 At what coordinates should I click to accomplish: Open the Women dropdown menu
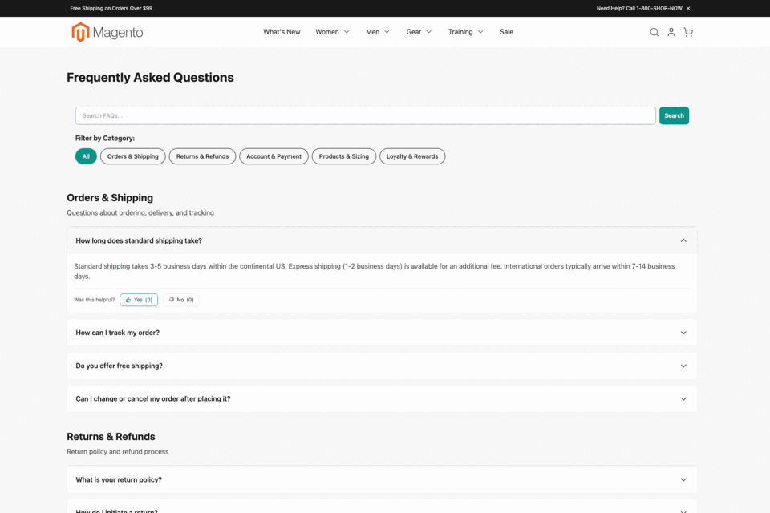point(332,32)
